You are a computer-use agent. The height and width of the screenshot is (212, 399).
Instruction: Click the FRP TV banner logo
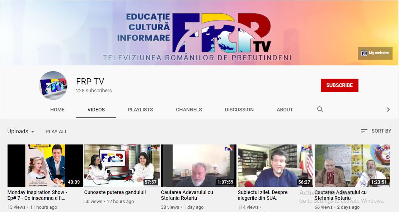tap(221, 33)
